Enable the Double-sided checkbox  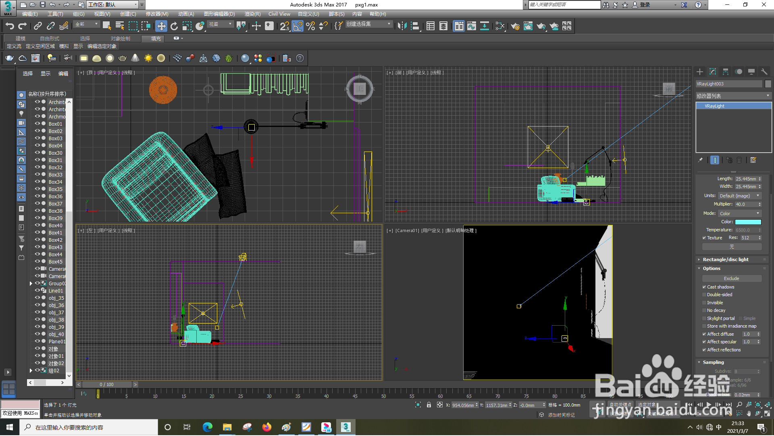[704, 295]
